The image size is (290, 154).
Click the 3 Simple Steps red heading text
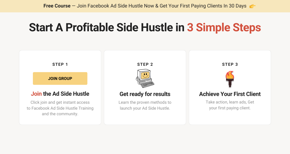224,28
